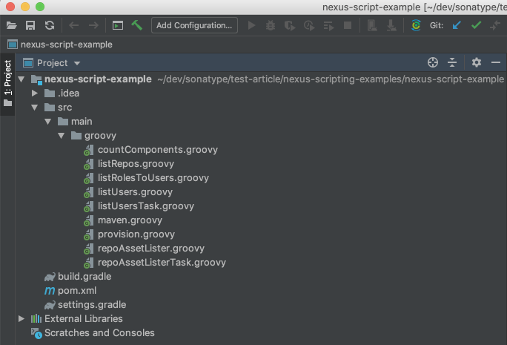Click the Git update project arrow
Screen dimensions: 507x345
coord(457,25)
